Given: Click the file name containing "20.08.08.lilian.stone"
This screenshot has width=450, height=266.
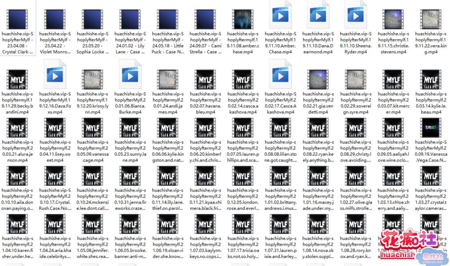Looking at the screenshot, I should pyautogui.click(x=280, y=151).
